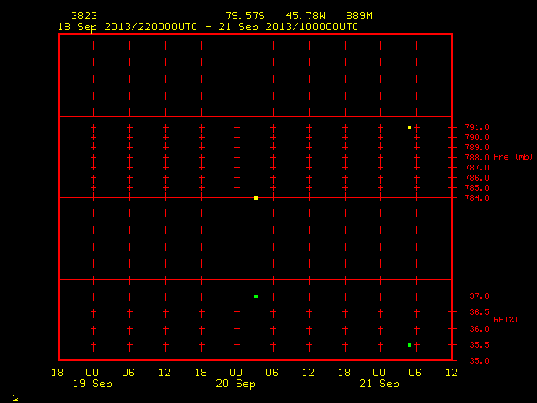
Task: Click the 19 Sep date label
Action: pos(92,384)
